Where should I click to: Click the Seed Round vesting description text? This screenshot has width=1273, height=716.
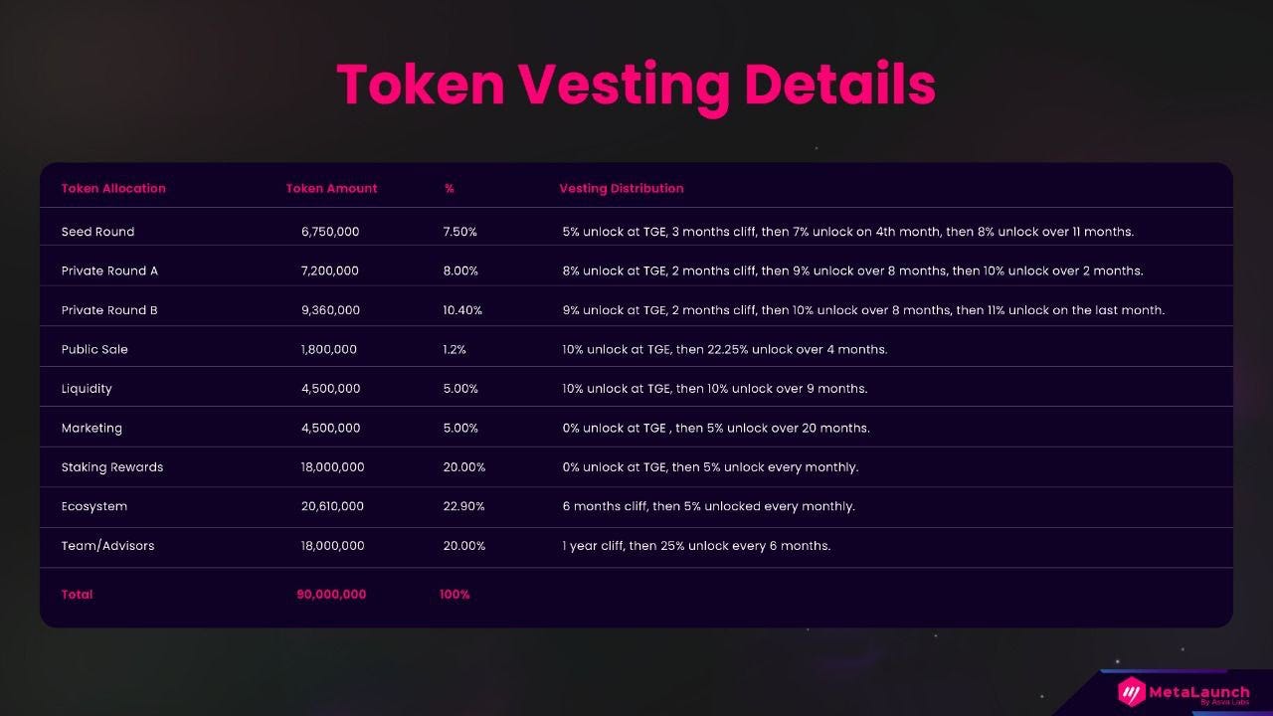[x=848, y=232]
